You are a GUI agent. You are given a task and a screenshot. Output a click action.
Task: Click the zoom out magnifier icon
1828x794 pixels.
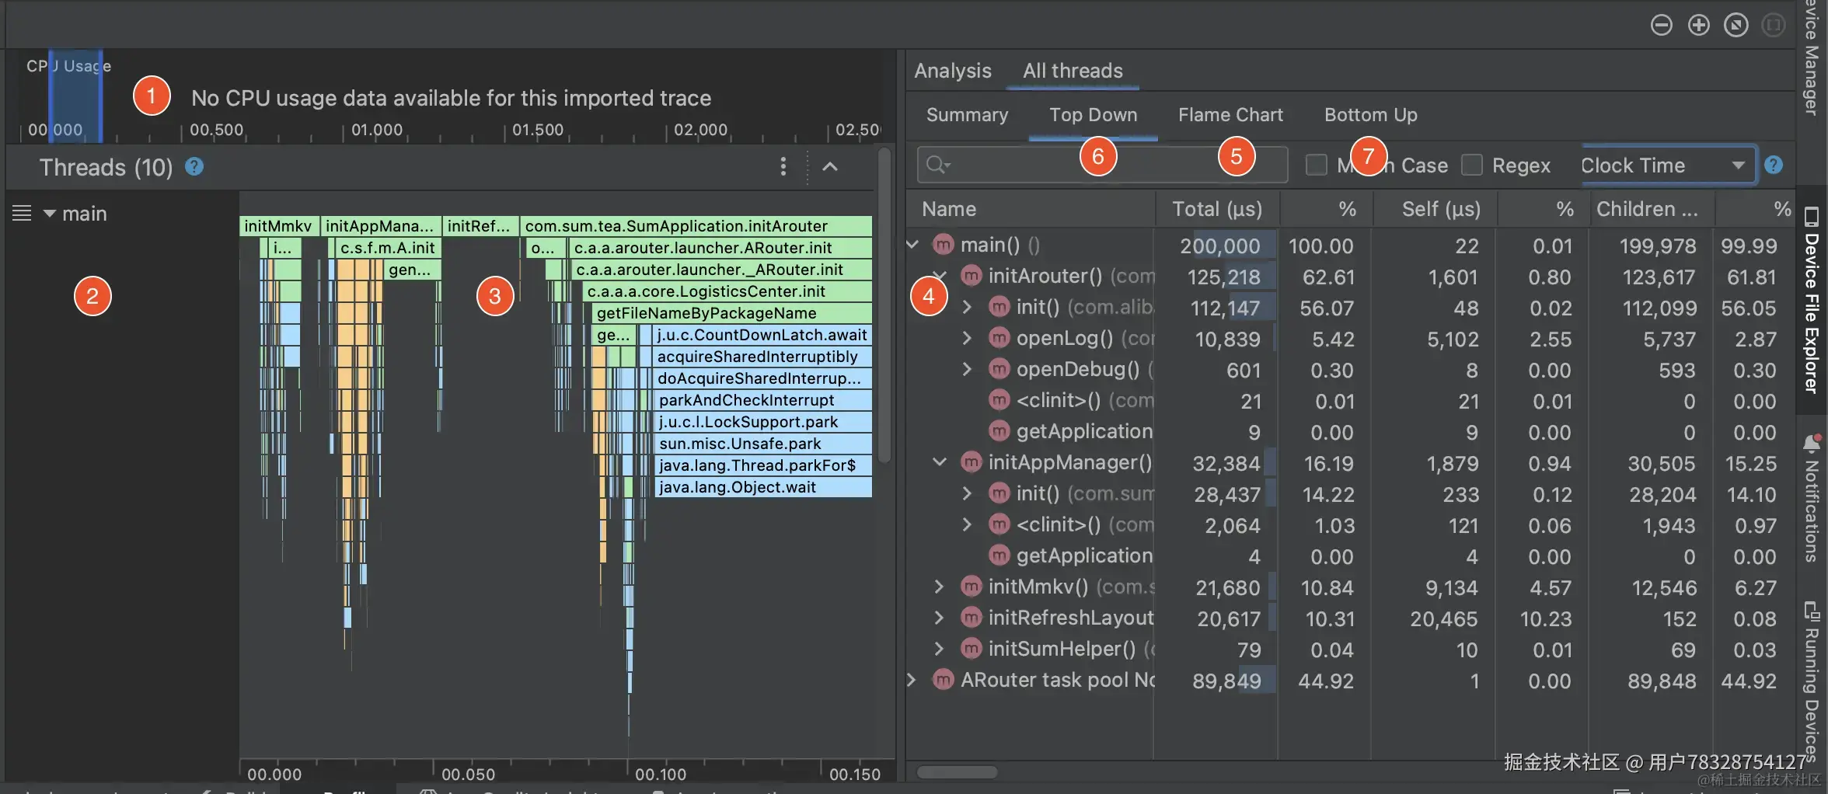[1661, 26]
